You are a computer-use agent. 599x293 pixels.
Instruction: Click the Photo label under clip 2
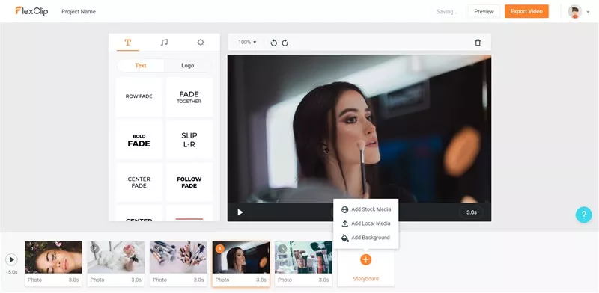97,280
